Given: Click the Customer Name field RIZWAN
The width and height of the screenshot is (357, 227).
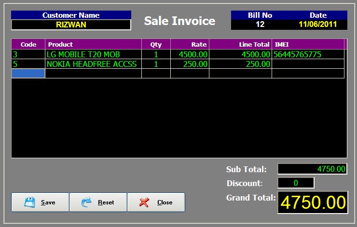Looking at the screenshot, I should (x=71, y=25).
